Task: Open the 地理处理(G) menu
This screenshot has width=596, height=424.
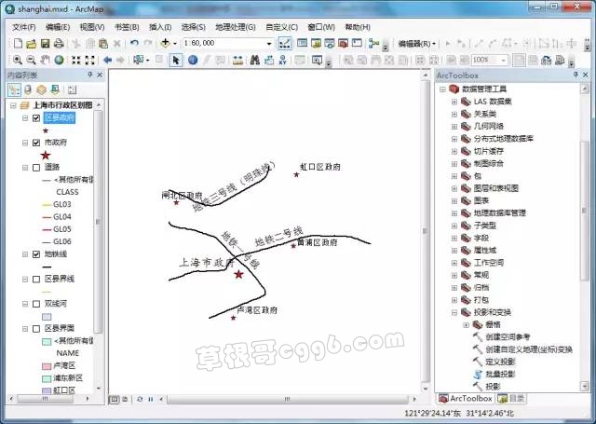Action: click(236, 27)
